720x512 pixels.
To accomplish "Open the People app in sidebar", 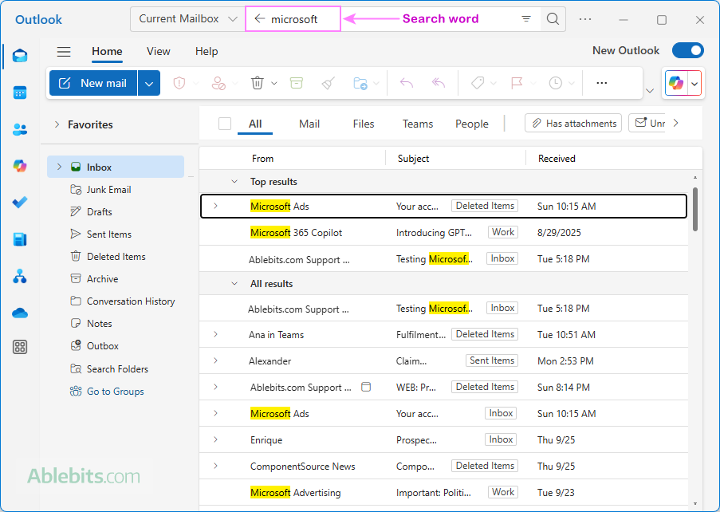I will [x=20, y=129].
